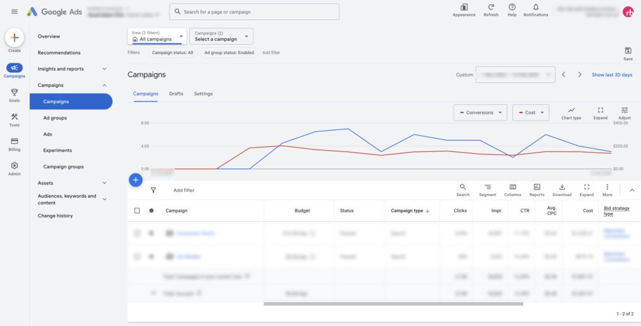
Task: Click the Campaign status: All filter chip
Action: click(173, 53)
